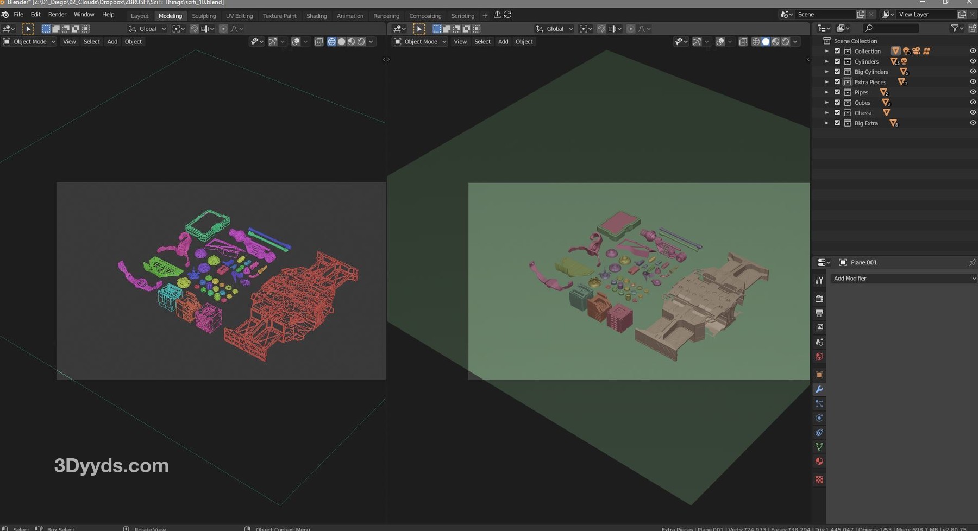
Task: Open the Render properties tab
Action: tap(819, 299)
